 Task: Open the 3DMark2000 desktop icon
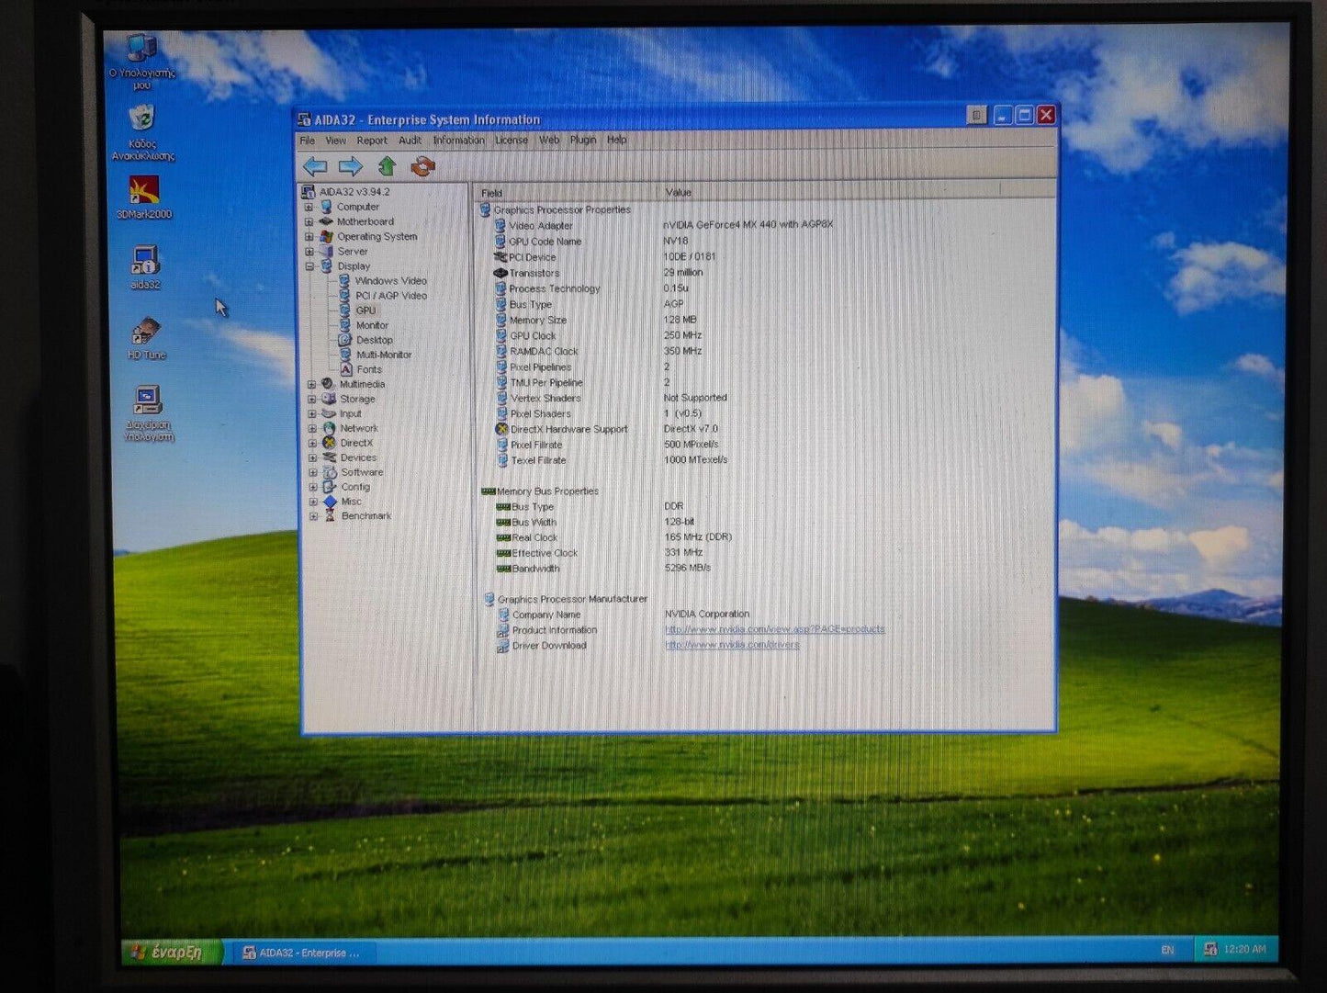144,192
